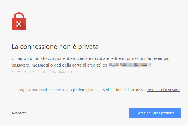
Task: Click the word 'Google' in the checkbox label
Action: tap(71, 90)
